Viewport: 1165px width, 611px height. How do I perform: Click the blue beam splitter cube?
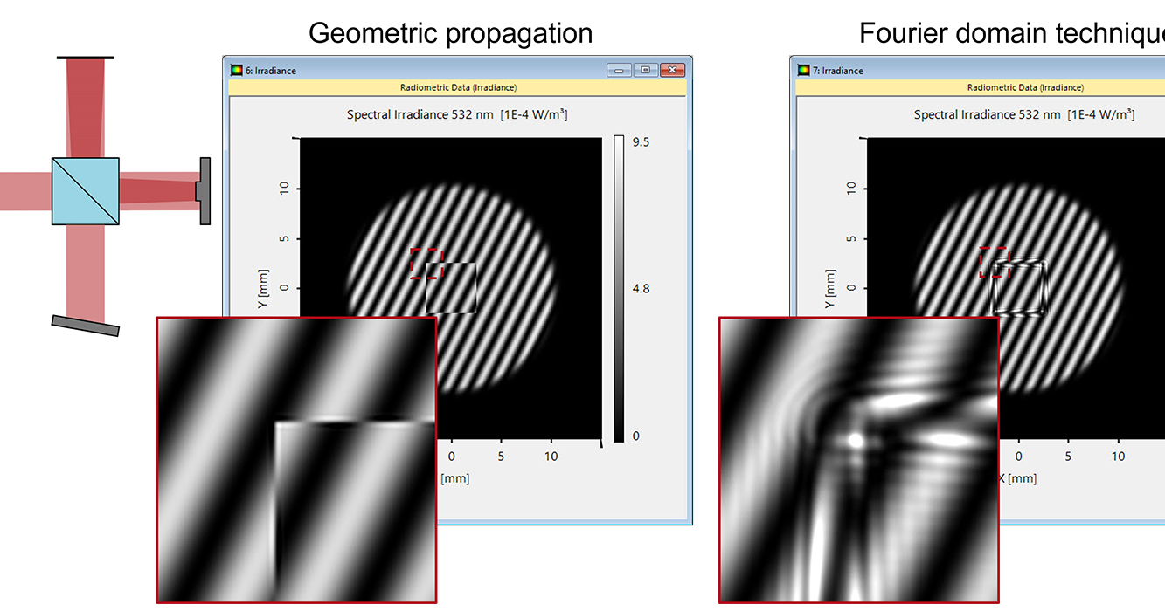[x=85, y=191]
